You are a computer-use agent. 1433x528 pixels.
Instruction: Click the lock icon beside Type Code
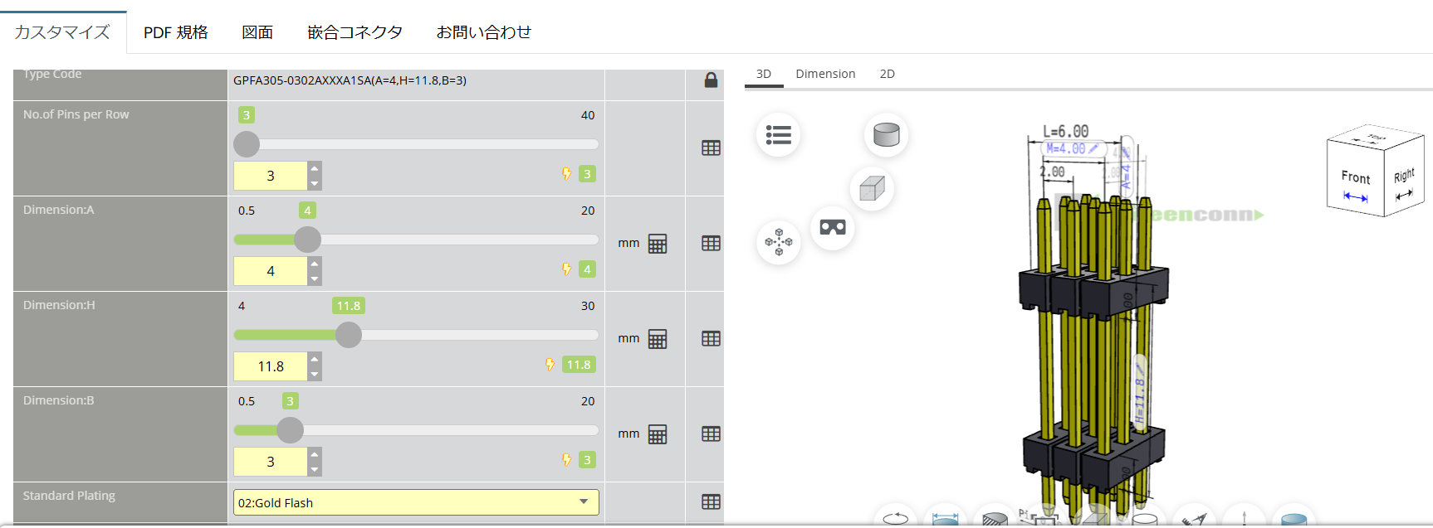tap(711, 80)
